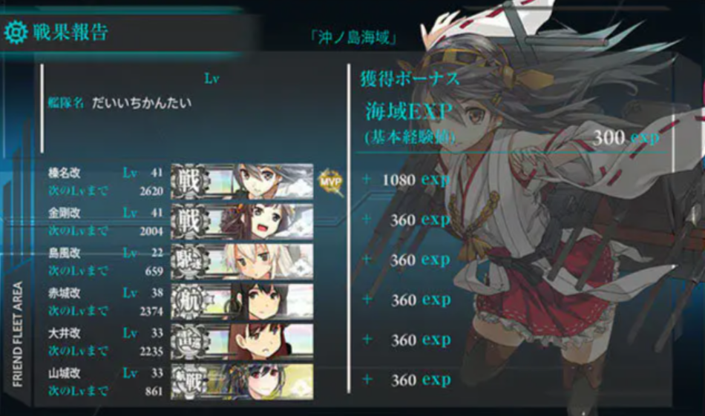
Task: Click the gold MVP medal badge
Action: tap(331, 181)
